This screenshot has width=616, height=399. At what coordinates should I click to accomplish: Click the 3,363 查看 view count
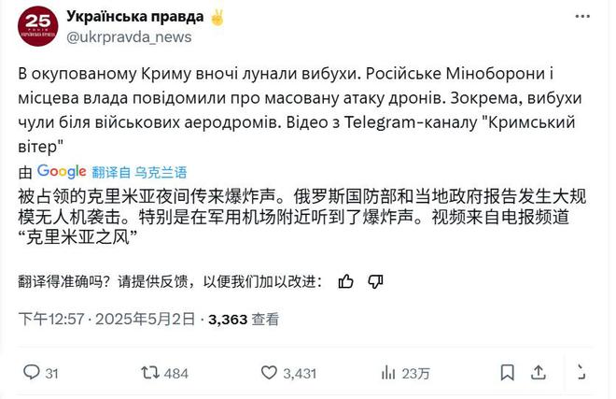tap(244, 320)
